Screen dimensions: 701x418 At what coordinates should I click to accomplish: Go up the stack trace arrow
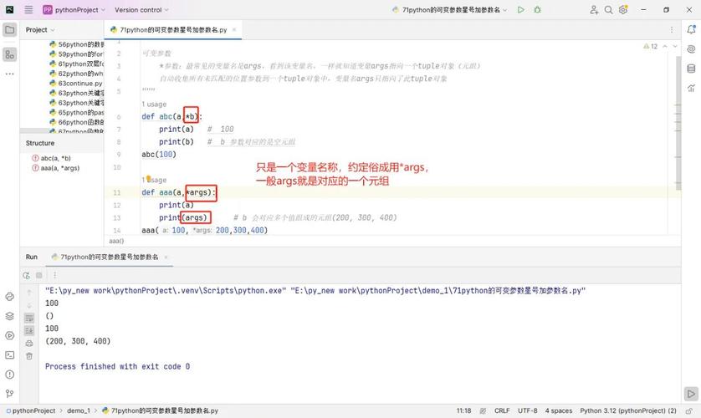tap(29, 293)
